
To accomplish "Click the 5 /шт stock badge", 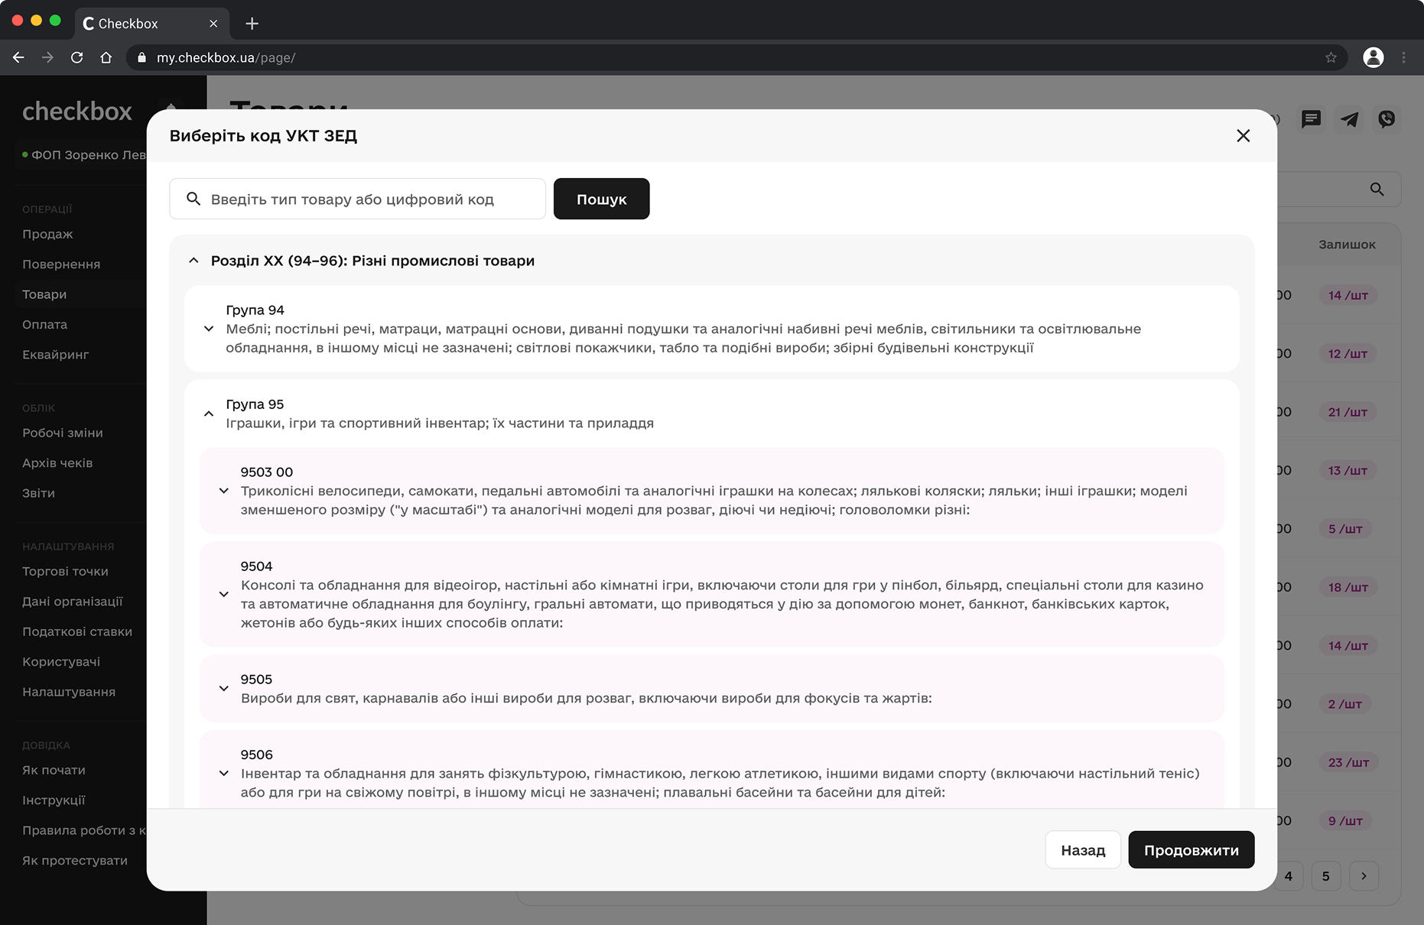I will (x=1345, y=529).
